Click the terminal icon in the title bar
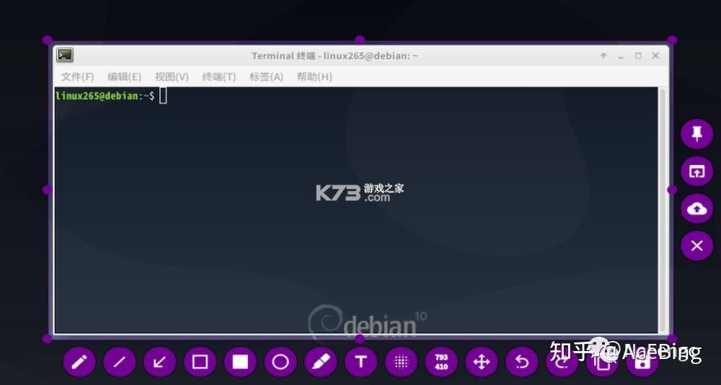The height and width of the screenshot is (385, 721). click(65, 56)
